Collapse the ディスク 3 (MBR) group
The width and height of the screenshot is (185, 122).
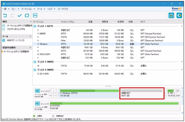click(182, 70)
